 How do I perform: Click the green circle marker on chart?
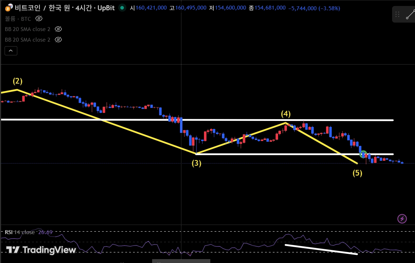(363, 154)
